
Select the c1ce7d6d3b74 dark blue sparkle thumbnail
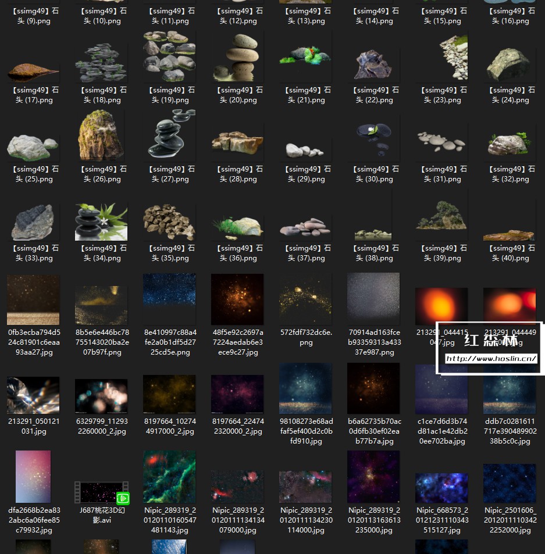(441, 389)
